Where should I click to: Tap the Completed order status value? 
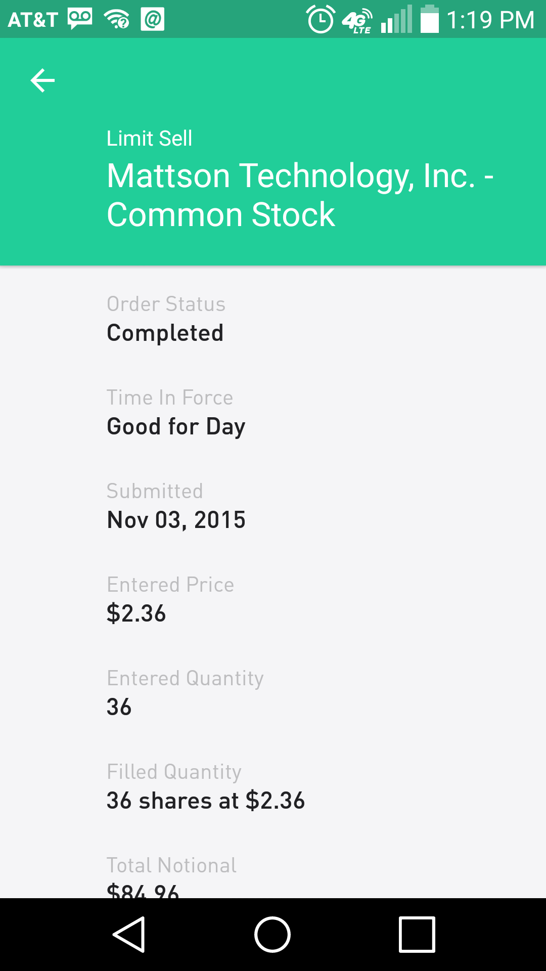[x=165, y=333]
